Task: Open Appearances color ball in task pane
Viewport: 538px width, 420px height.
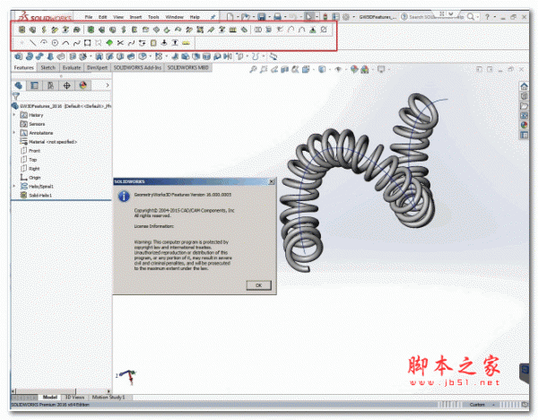Action: tap(524, 126)
